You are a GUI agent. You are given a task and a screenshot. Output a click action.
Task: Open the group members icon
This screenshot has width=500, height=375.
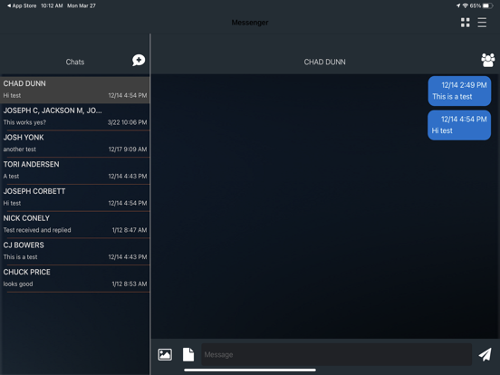pos(488,60)
